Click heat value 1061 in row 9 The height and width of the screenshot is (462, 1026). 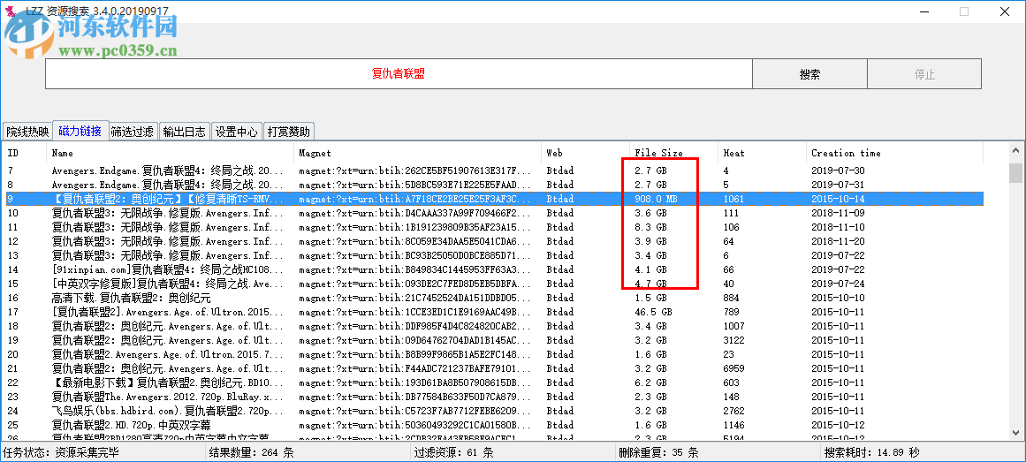[733, 198]
